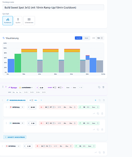Image resolution: width=132 pixels, height=157 pixels.
Task: Remove the 90 RPM cadence target
Action: coord(98,107)
